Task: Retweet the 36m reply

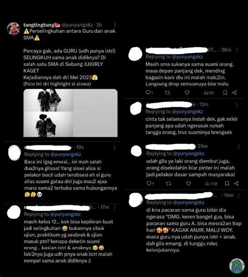Action: coord(167,92)
